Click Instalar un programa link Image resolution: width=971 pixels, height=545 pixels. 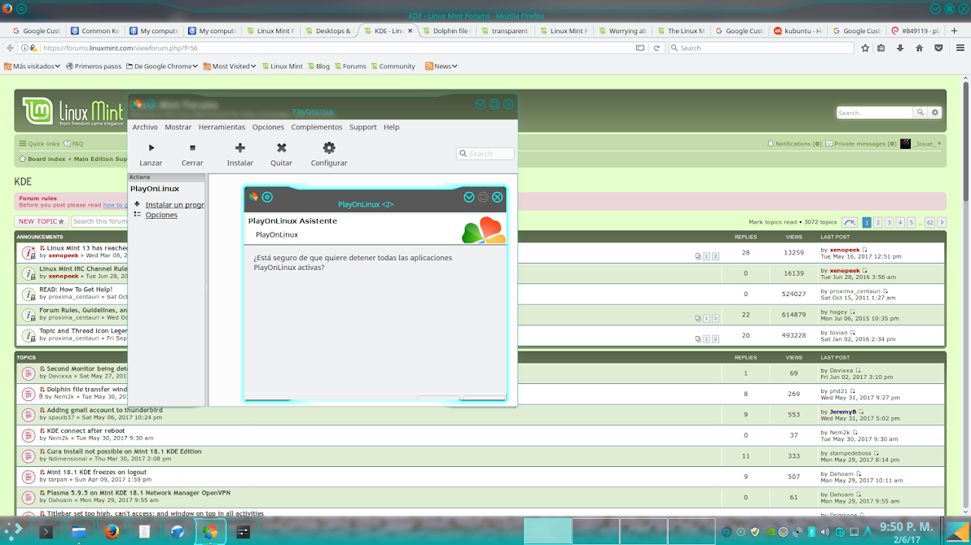(174, 205)
